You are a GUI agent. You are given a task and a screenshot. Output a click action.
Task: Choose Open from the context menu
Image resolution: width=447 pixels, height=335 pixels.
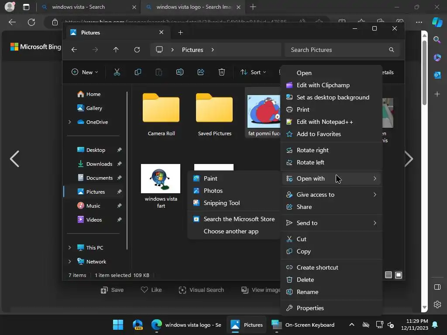pos(332,73)
